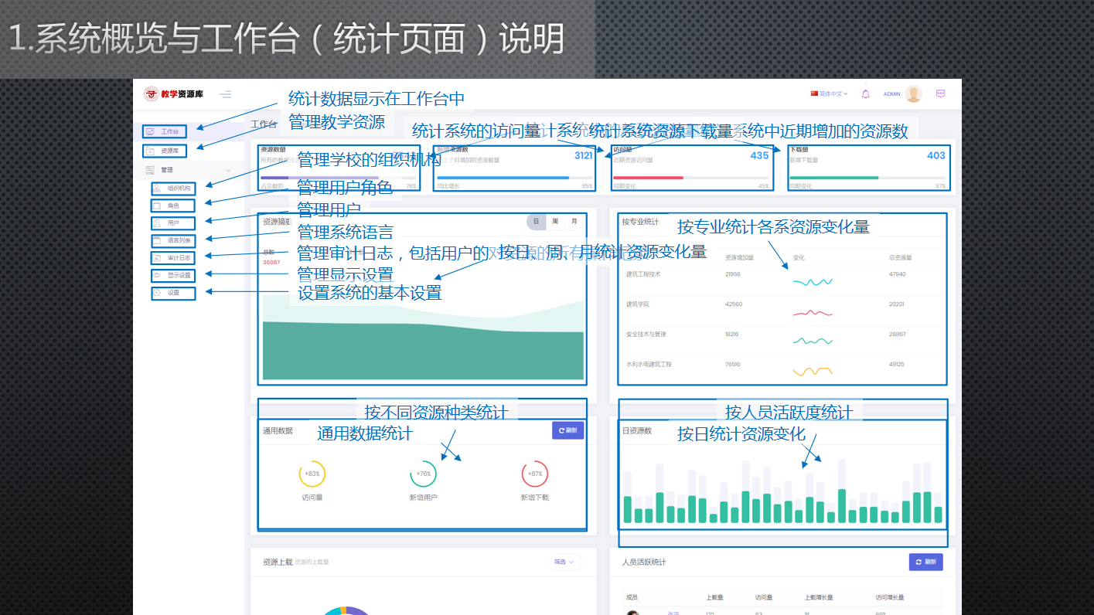Image resolution: width=1094 pixels, height=615 pixels.
Task: Click the 语言列表 sidebar icon
Action: coord(157,240)
